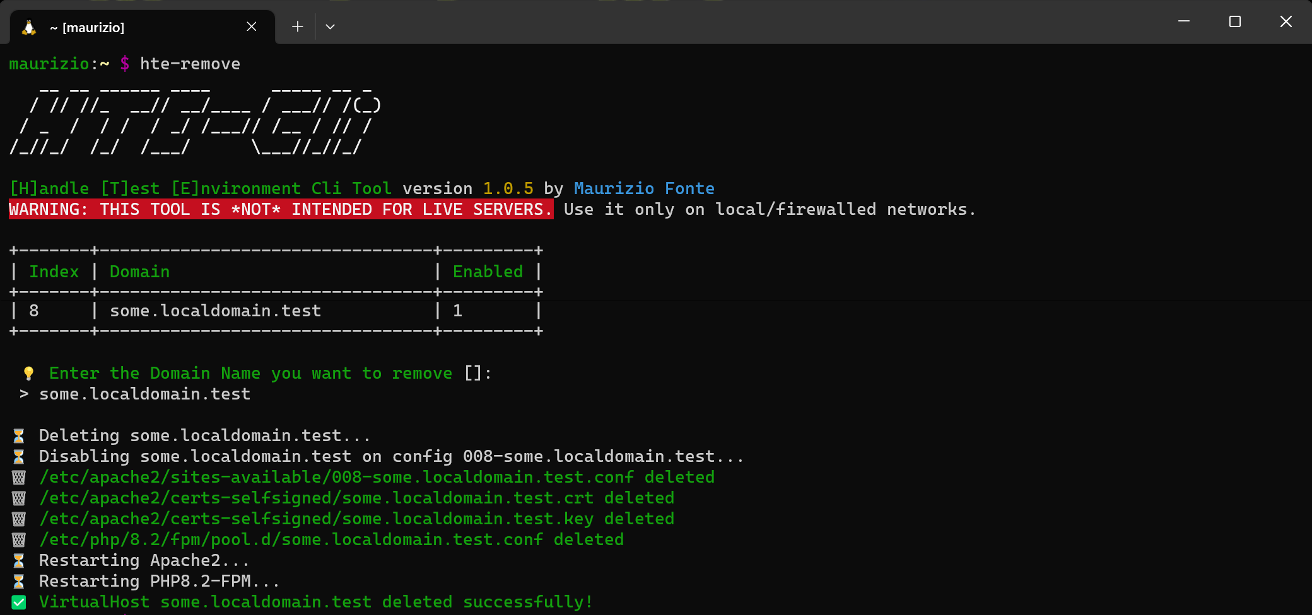The height and width of the screenshot is (615, 1312).
Task: Click index cell '8' in the table
Action: [34, 311]
